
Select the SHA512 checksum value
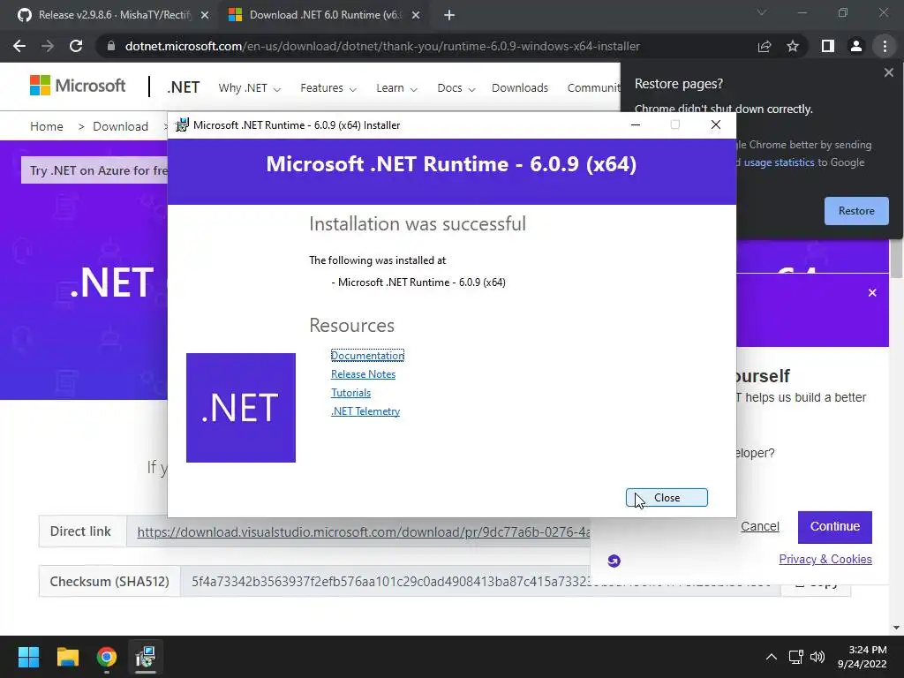(392, 581)
